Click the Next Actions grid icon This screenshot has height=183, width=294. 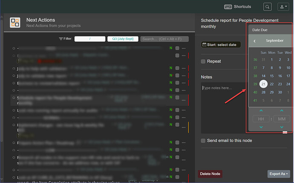pyautogui.click(x=15, y=23)
